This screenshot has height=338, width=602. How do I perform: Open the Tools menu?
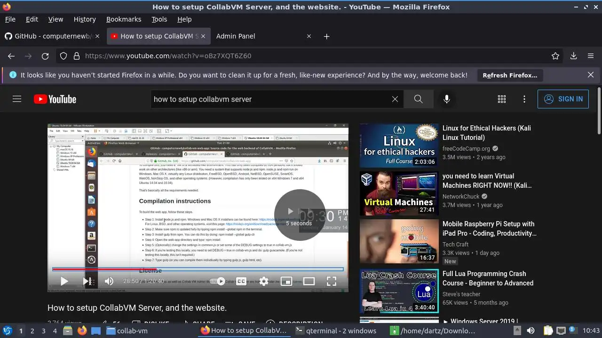[159, 19]
